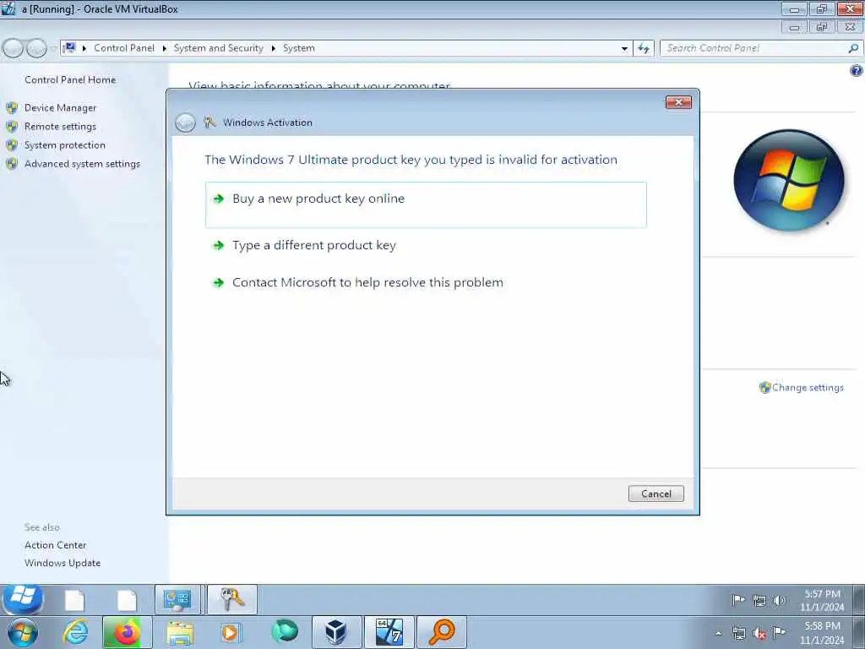This screenshot has width=865, height=649.
Task: Open System protection link
Action: point(64,145)
